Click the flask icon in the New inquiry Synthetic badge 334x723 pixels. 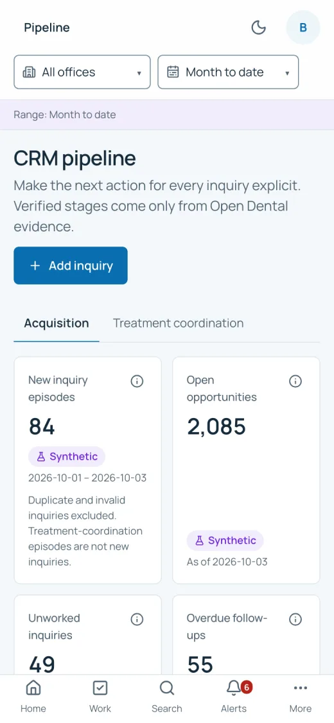tap(41, 457)
